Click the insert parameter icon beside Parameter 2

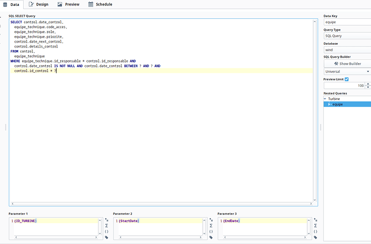coord(211,220)
